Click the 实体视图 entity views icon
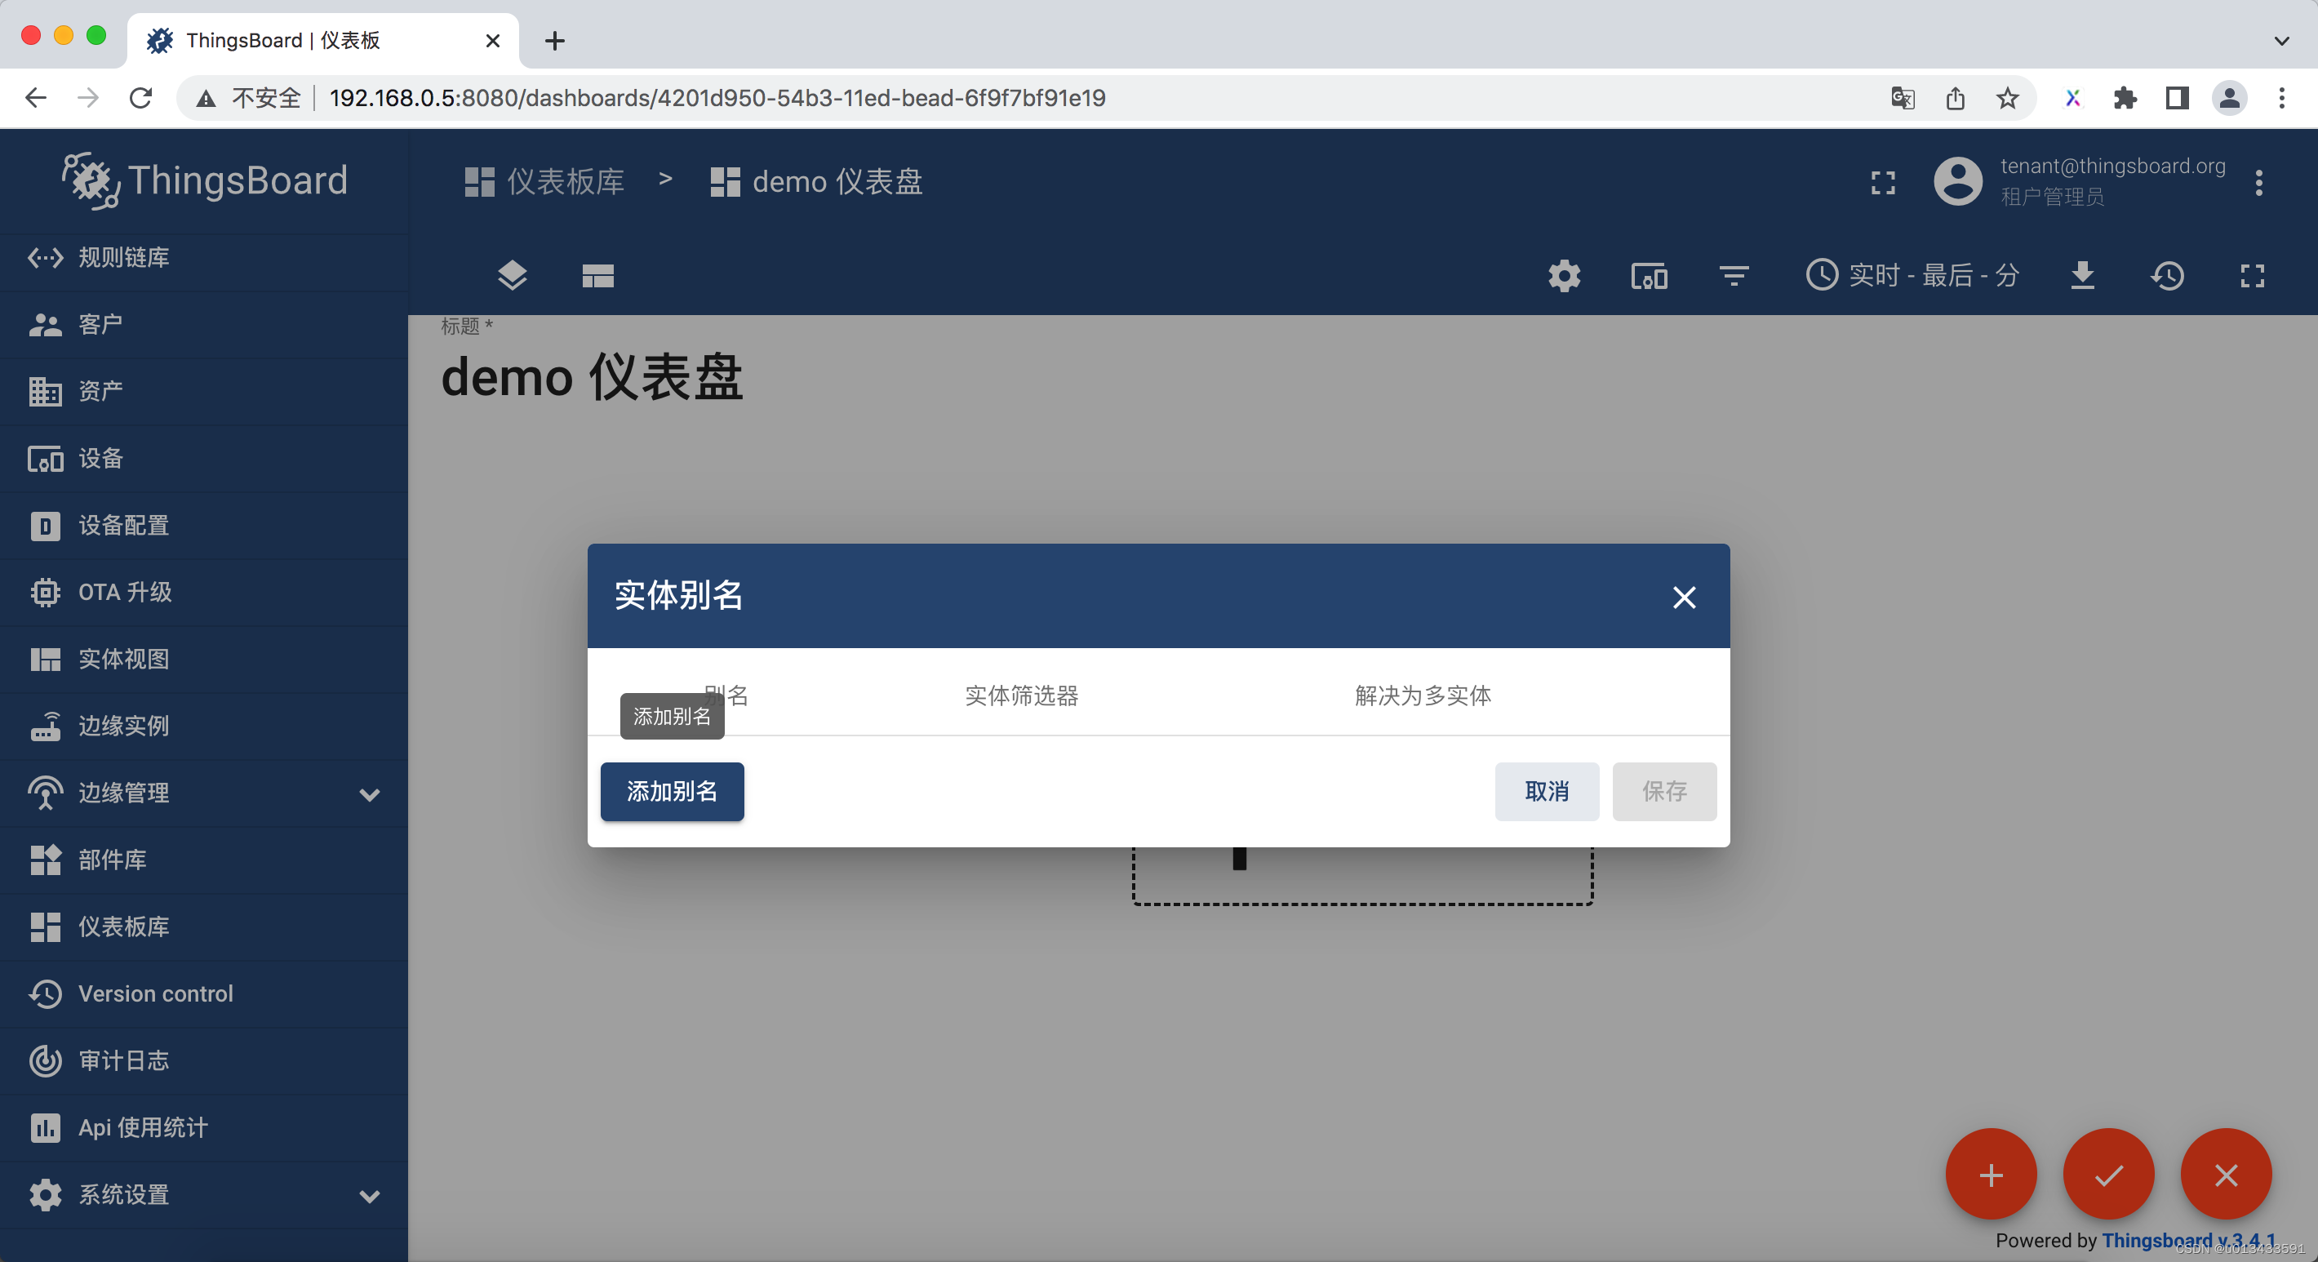This screenshot has height=1262, width=2318. (45, 659)
